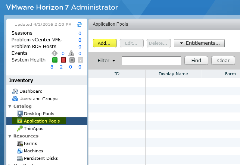This screenshot has width=240, height=165.
Task: Open the Filter dropdown
Action: tap(106, 60)
